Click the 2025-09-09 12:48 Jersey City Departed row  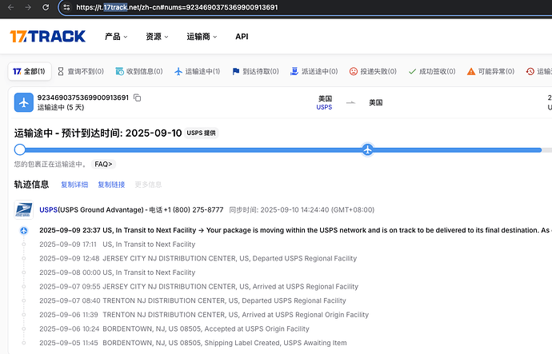[198, 258]
